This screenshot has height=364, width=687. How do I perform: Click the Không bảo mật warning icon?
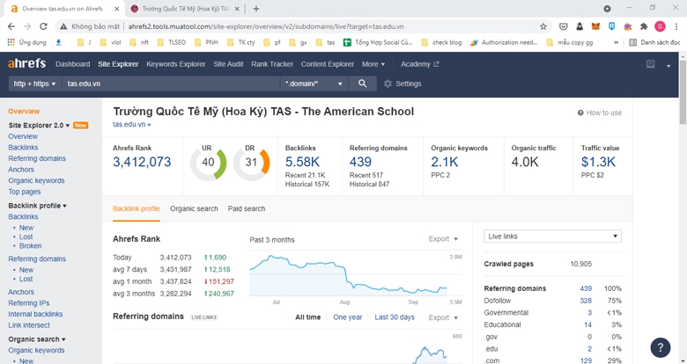point(63,26)
